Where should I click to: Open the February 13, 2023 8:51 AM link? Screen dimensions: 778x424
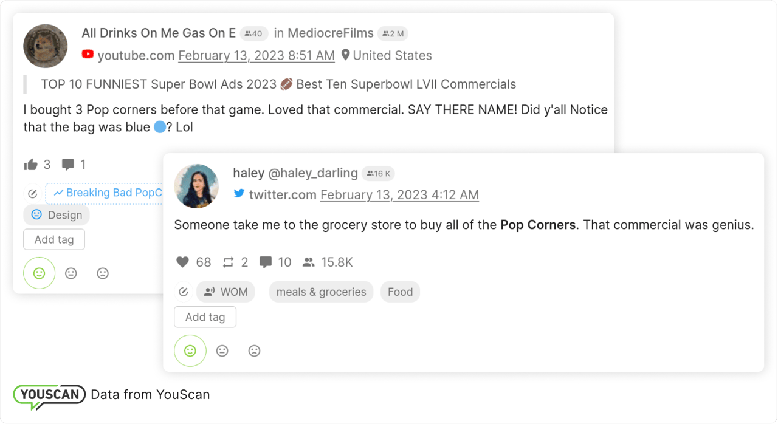(256, 56)
